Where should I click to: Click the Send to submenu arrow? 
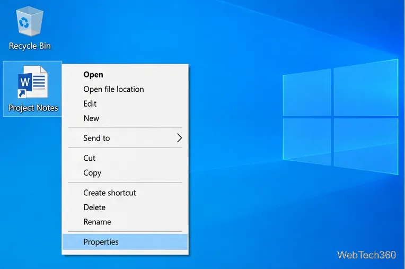[180, 138]
